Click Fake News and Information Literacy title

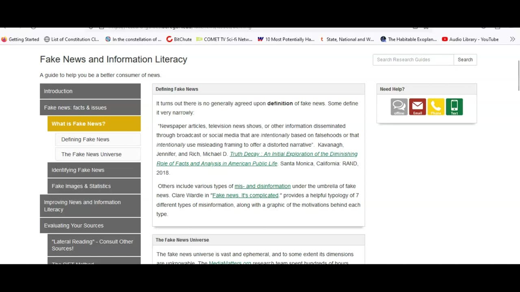pyautogui.click(x=113, y=59)
